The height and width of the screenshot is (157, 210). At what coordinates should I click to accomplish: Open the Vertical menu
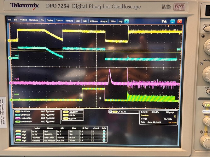coord(23,20)
